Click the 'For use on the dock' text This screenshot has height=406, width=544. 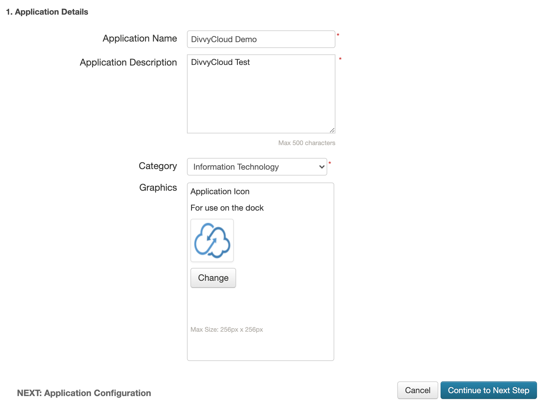coord(227,208)
